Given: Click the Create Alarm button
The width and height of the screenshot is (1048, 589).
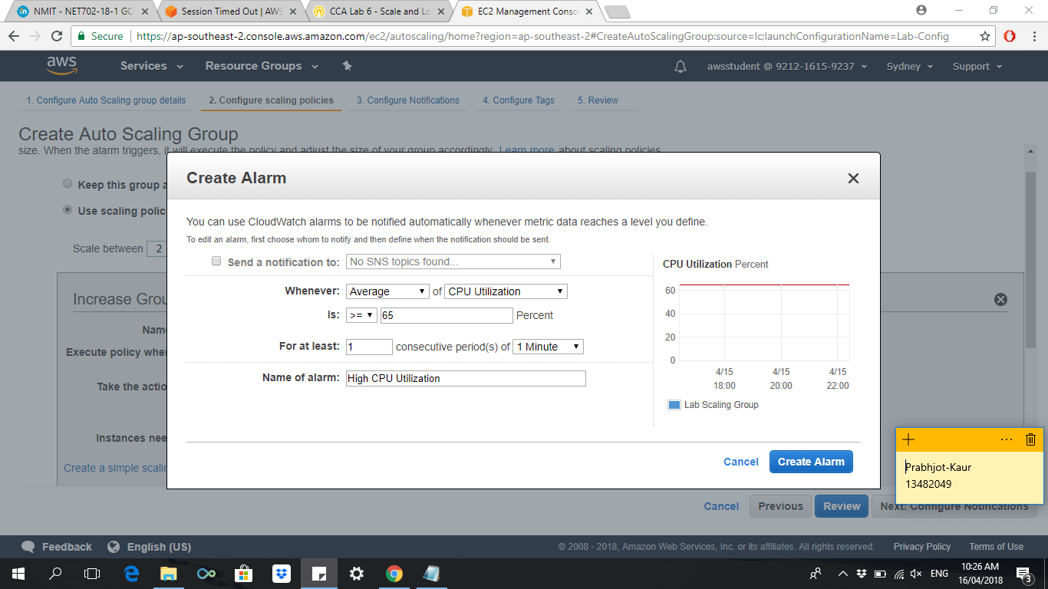Looking at the screenshot, I should click(x=811, y=462).
